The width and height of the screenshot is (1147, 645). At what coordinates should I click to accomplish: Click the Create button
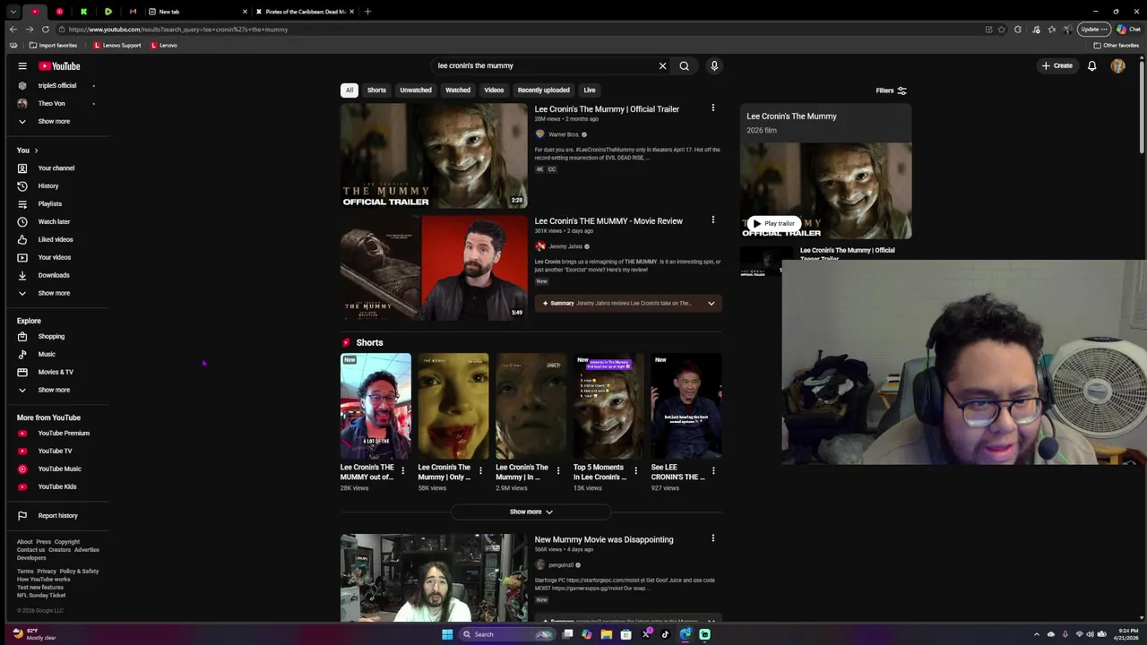click(x=1056, y=65)
